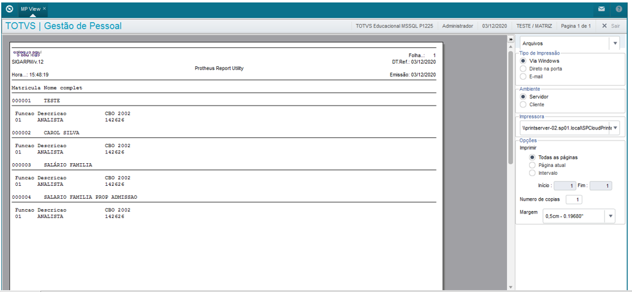Click the preview scrollbar down arrow
Image resolution: width=632 pixels, height=292 pixels.
coord(511,287)
